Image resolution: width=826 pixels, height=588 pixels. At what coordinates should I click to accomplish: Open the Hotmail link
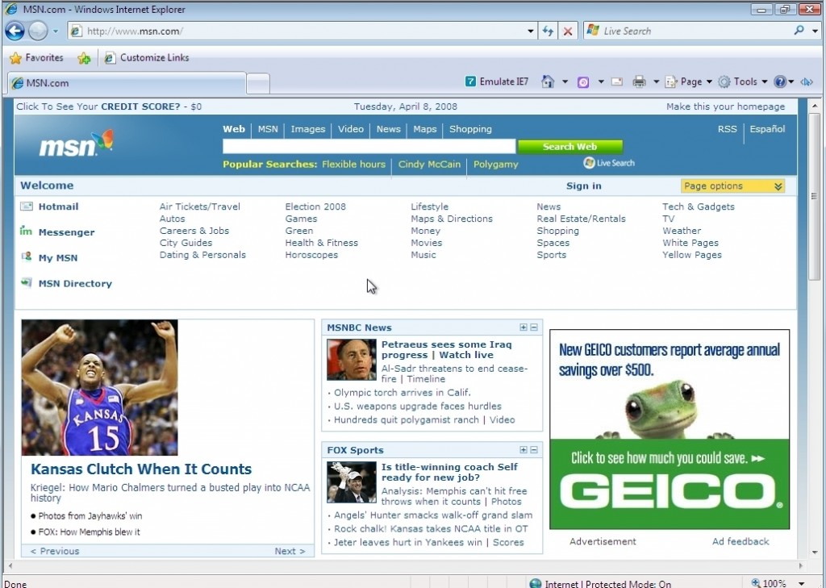(58, 206)
